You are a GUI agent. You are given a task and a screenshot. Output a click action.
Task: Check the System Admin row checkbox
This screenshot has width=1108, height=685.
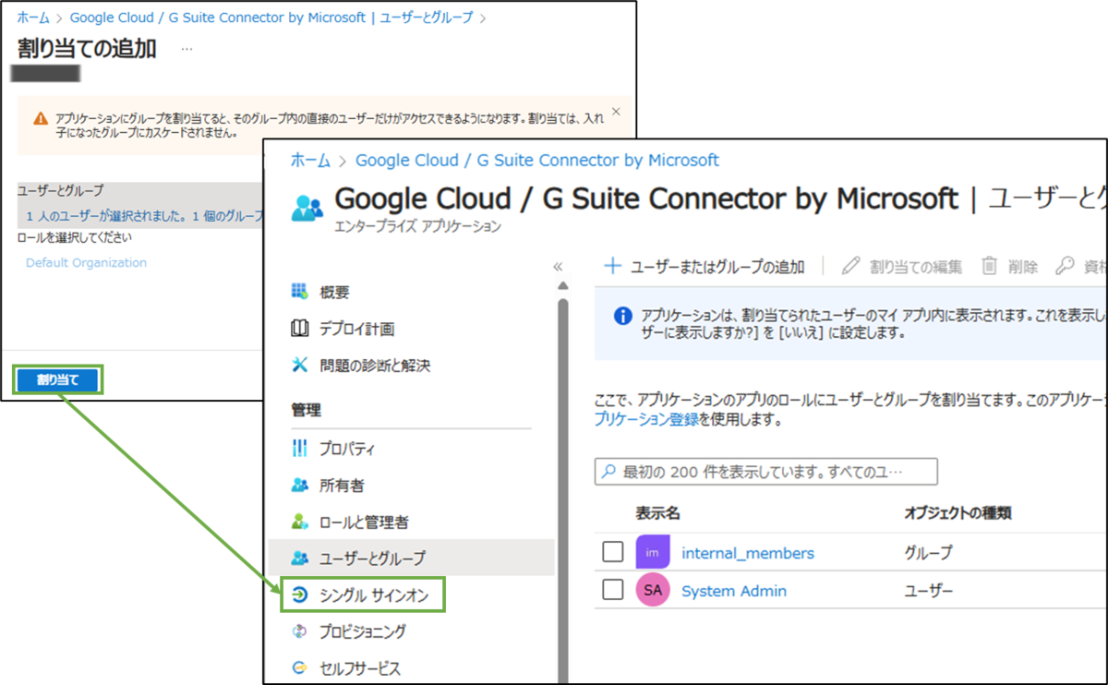[613, 590]
